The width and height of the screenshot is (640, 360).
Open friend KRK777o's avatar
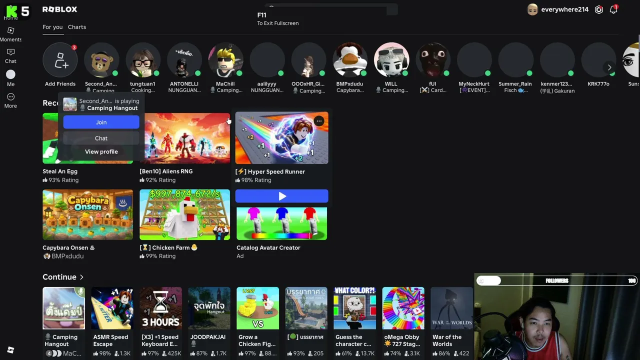point(598,60)
